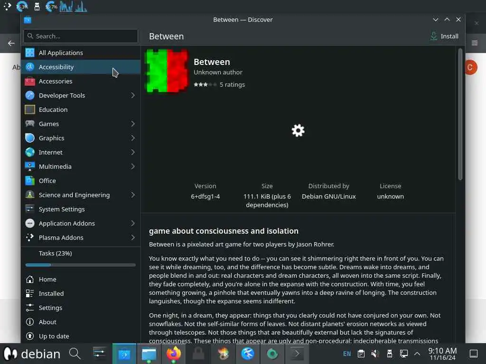Click the 6+dfsg1-4 version value
The width and height of the screenshot is (486, 364).
coord(205,197)
